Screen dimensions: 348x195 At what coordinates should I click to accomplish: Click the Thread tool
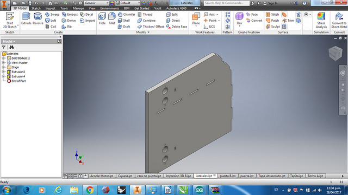click(145, 15)
